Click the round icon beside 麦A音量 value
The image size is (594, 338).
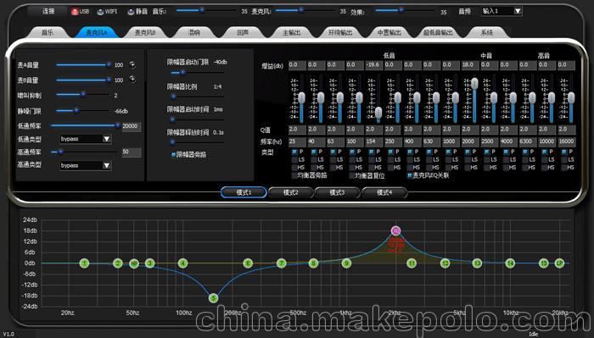132,64
